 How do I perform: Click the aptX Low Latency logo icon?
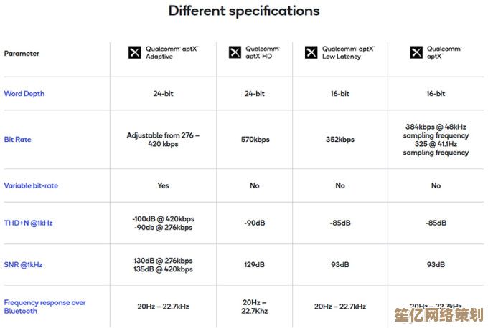point(311,52)
